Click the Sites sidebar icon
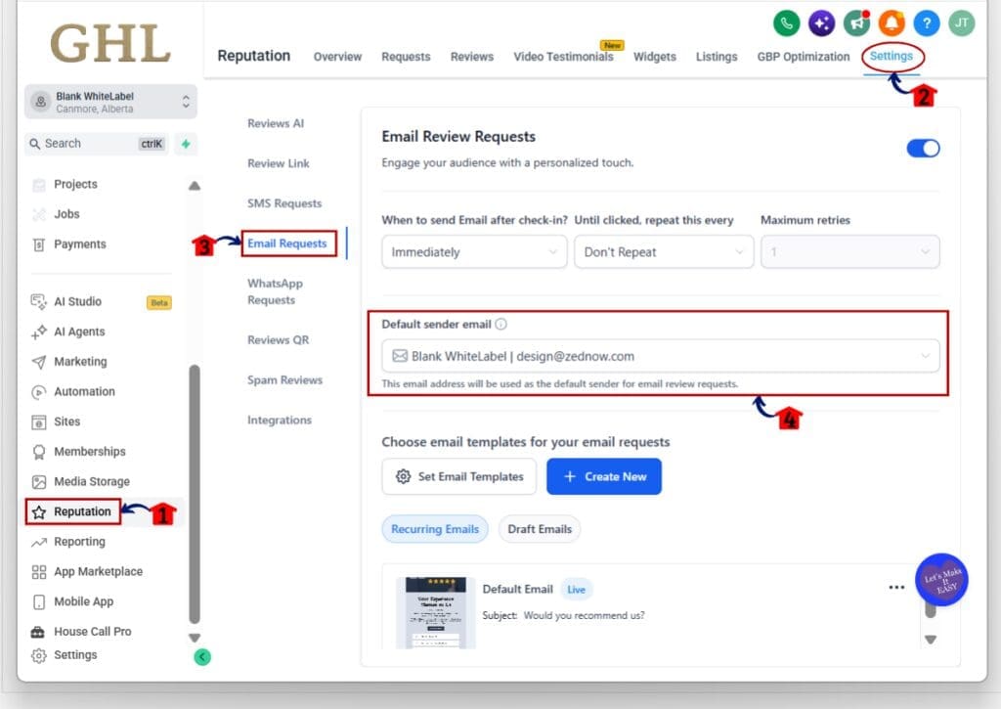The image size is (1001, 709). coord(39,421)
